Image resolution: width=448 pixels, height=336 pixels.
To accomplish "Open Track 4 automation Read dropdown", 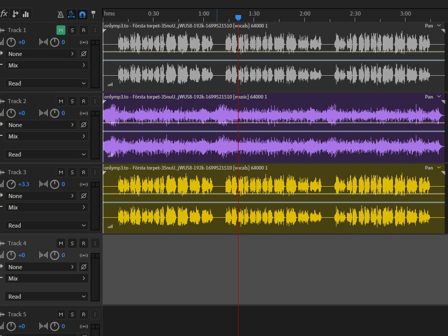I will [46, 297].
